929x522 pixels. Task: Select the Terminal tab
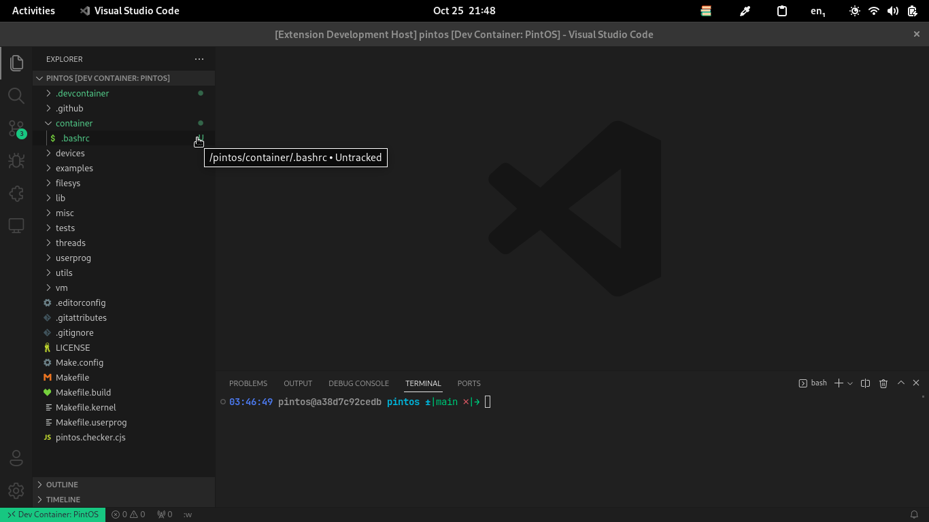click(423, 383)
